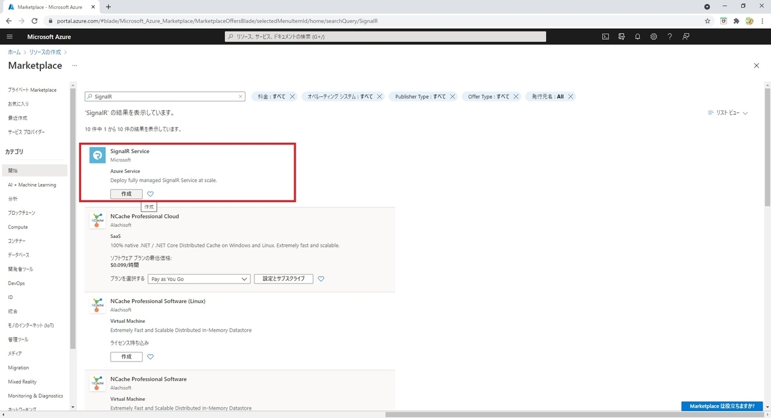This screenshot has height=418, width=771.
Task: Open the browser extensions puzzle icon
Action: tap(736, 21)
